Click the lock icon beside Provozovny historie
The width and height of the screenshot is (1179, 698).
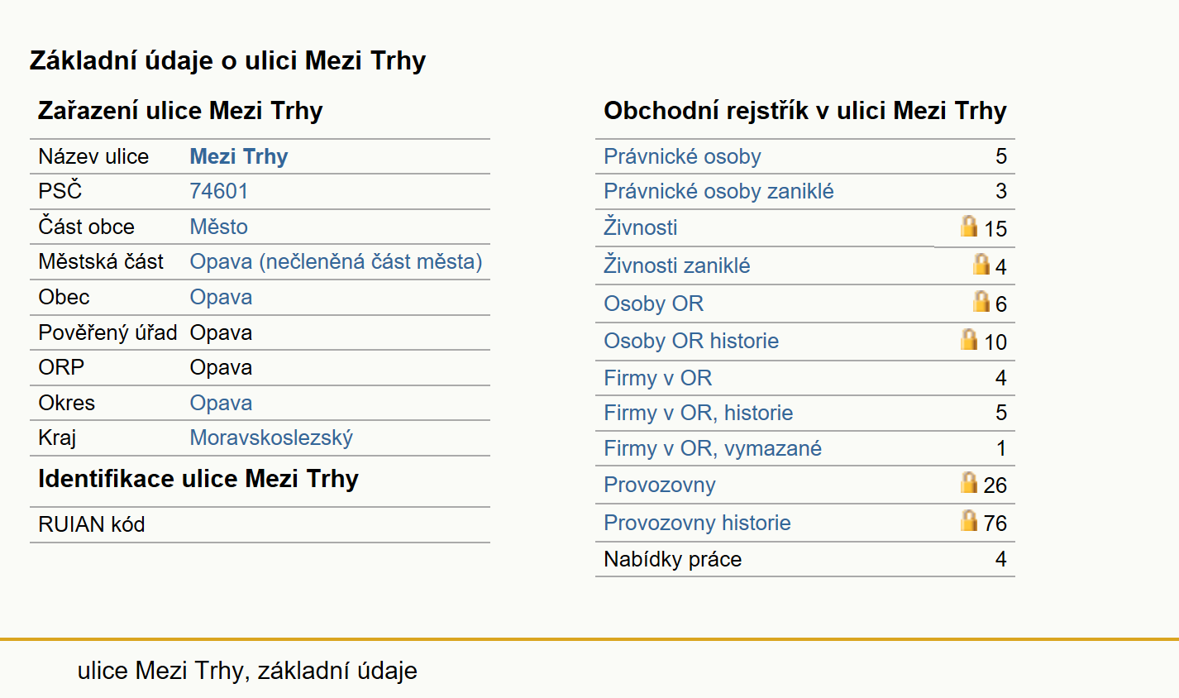(969, 520)
